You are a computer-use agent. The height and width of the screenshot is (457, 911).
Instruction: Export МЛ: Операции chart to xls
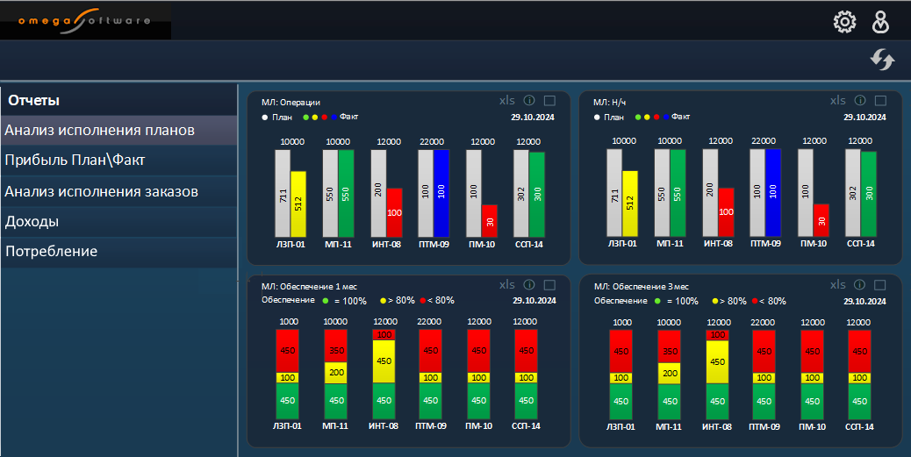click(506, 101)
